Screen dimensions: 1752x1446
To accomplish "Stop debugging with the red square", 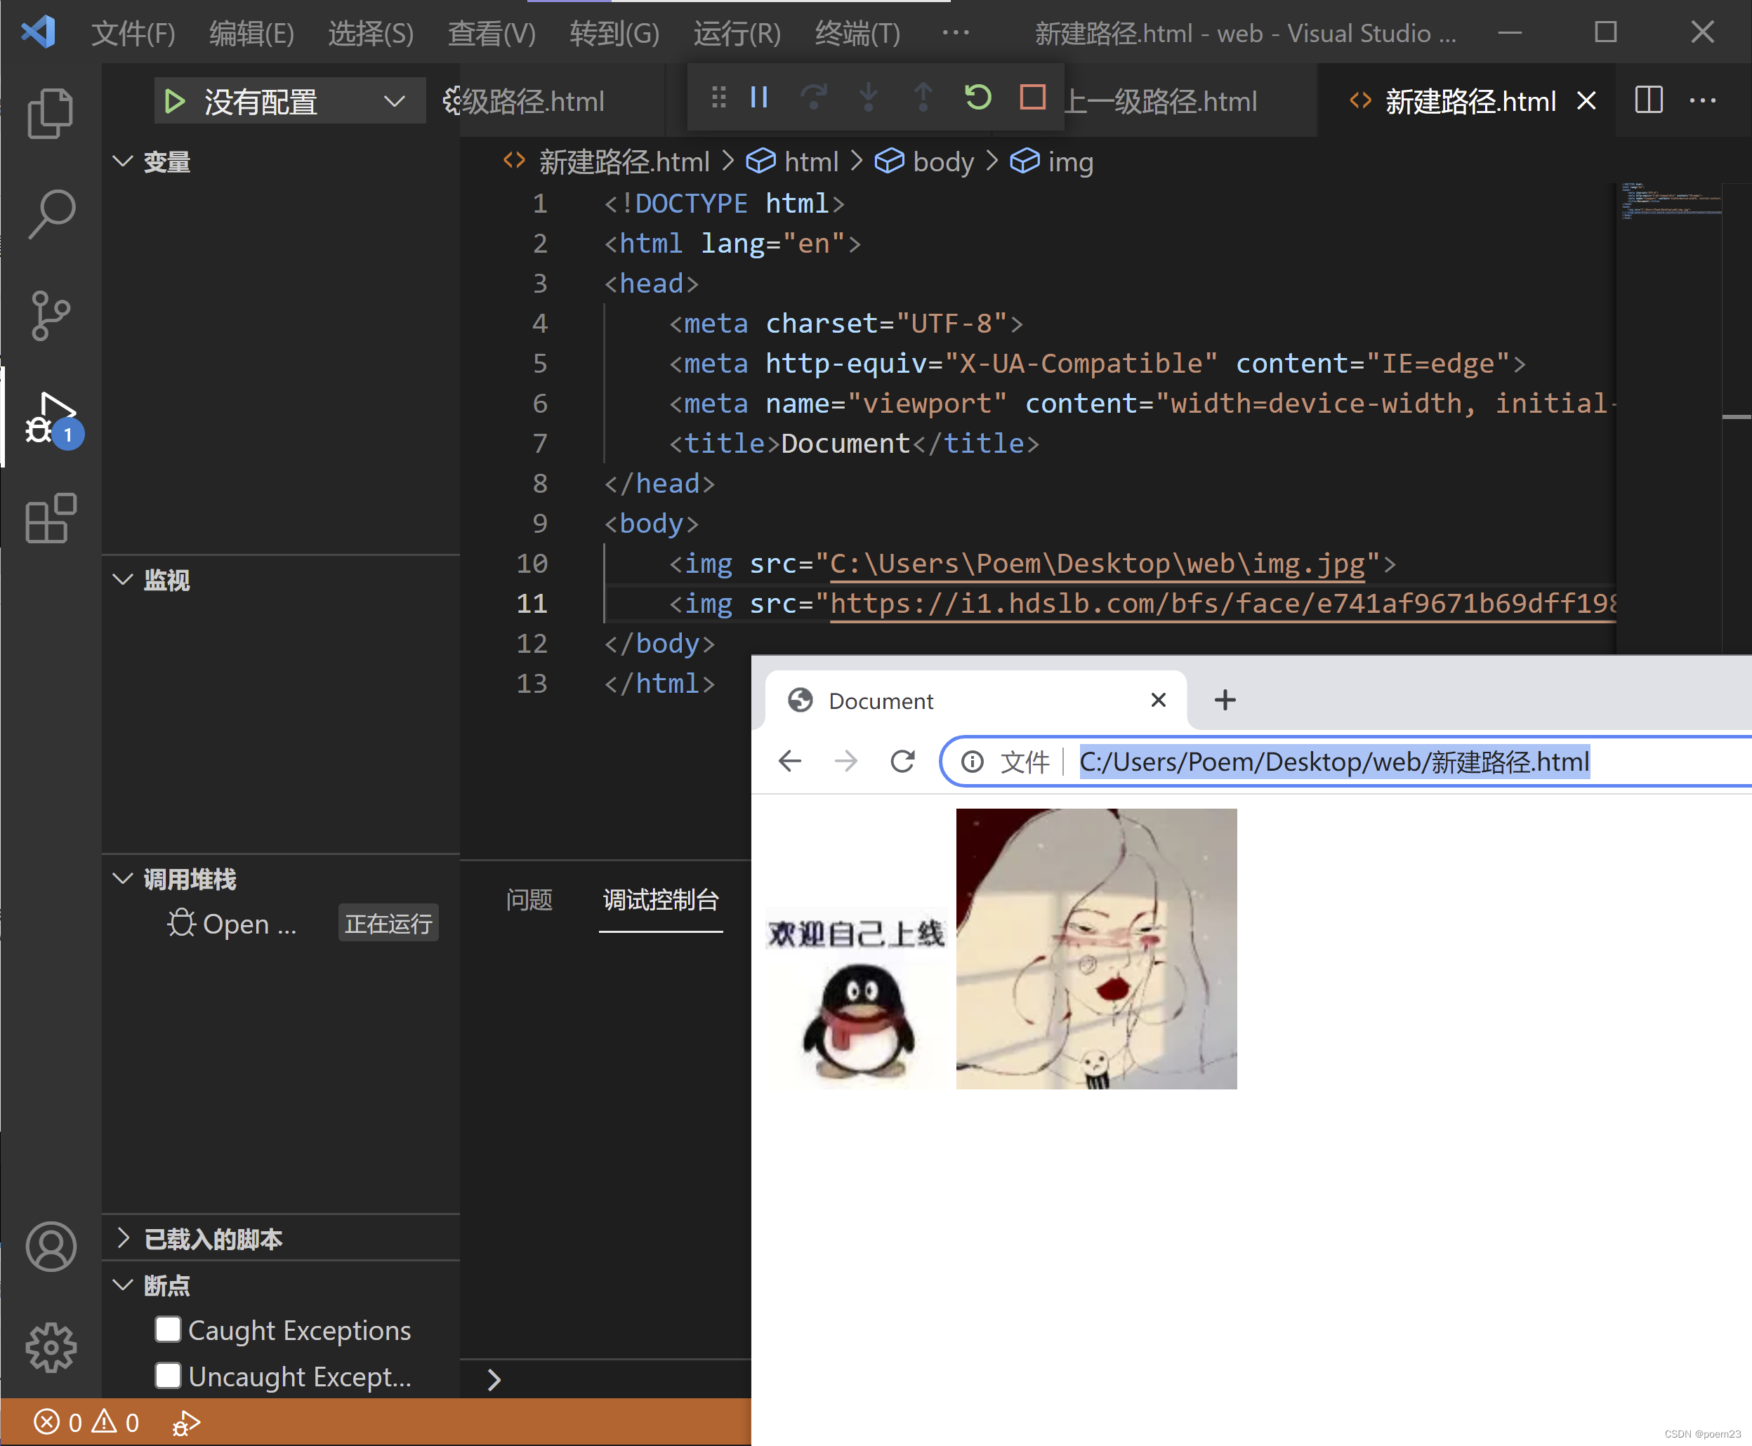I will (1032, 98).
